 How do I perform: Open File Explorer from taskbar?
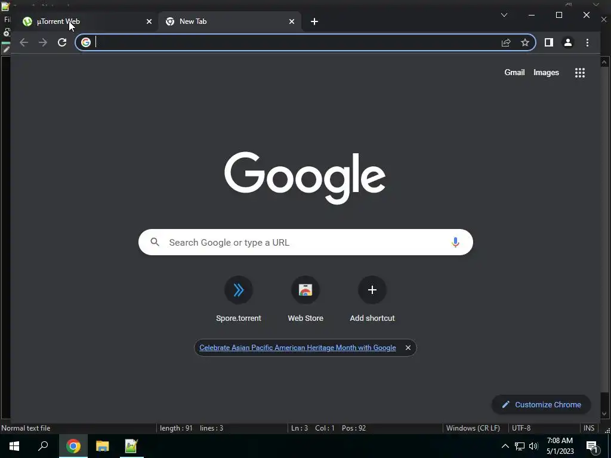click(102, 446)
